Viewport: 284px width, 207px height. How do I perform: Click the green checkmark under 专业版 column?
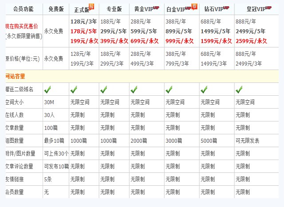coord(104,90)
